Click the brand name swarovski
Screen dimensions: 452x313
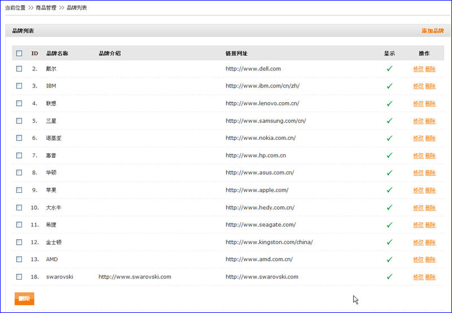click(60, 277)
